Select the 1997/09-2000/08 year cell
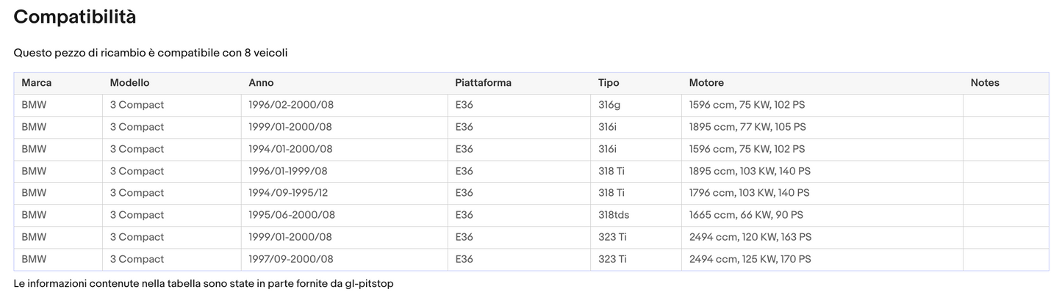 (x=291, y=259)
